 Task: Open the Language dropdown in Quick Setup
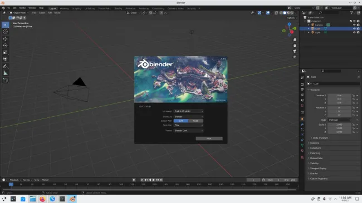(x=188, y=111)
